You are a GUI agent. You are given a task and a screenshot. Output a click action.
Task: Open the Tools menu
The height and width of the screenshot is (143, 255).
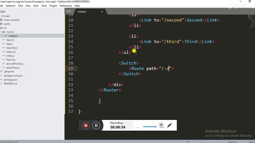tap(44, 6)
